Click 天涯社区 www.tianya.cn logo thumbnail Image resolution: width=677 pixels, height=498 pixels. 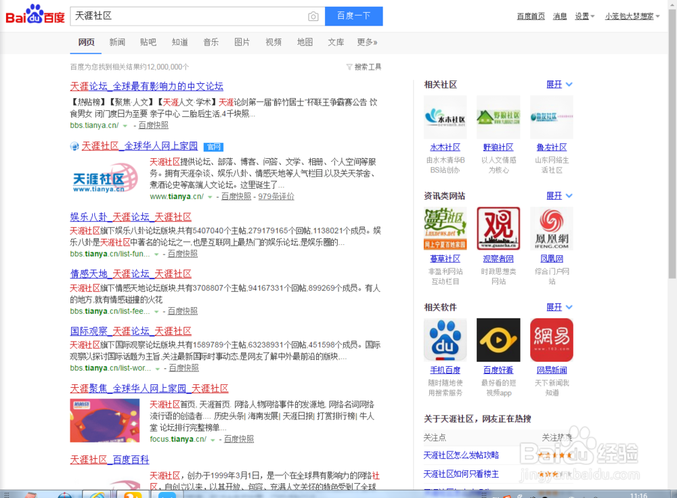[x=105, y=178]
